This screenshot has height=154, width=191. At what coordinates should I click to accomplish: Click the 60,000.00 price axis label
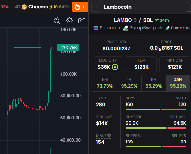70,118
